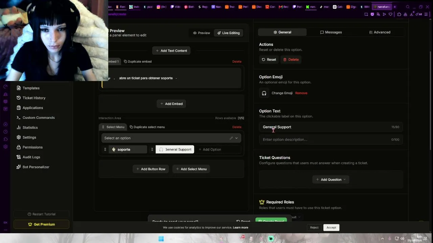433x243 pixels.
Task: Reject analytics cookies
Action: point(314,227)
